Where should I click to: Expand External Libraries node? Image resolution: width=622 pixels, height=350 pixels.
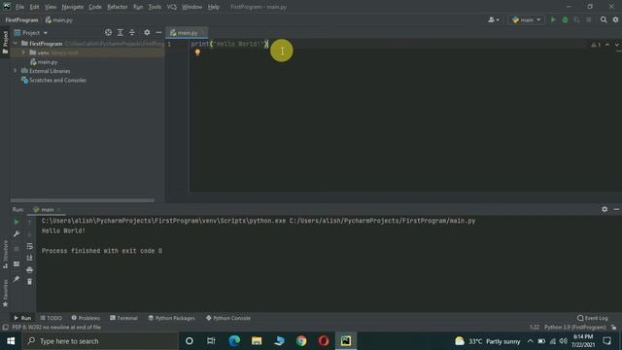coord(16,71)
